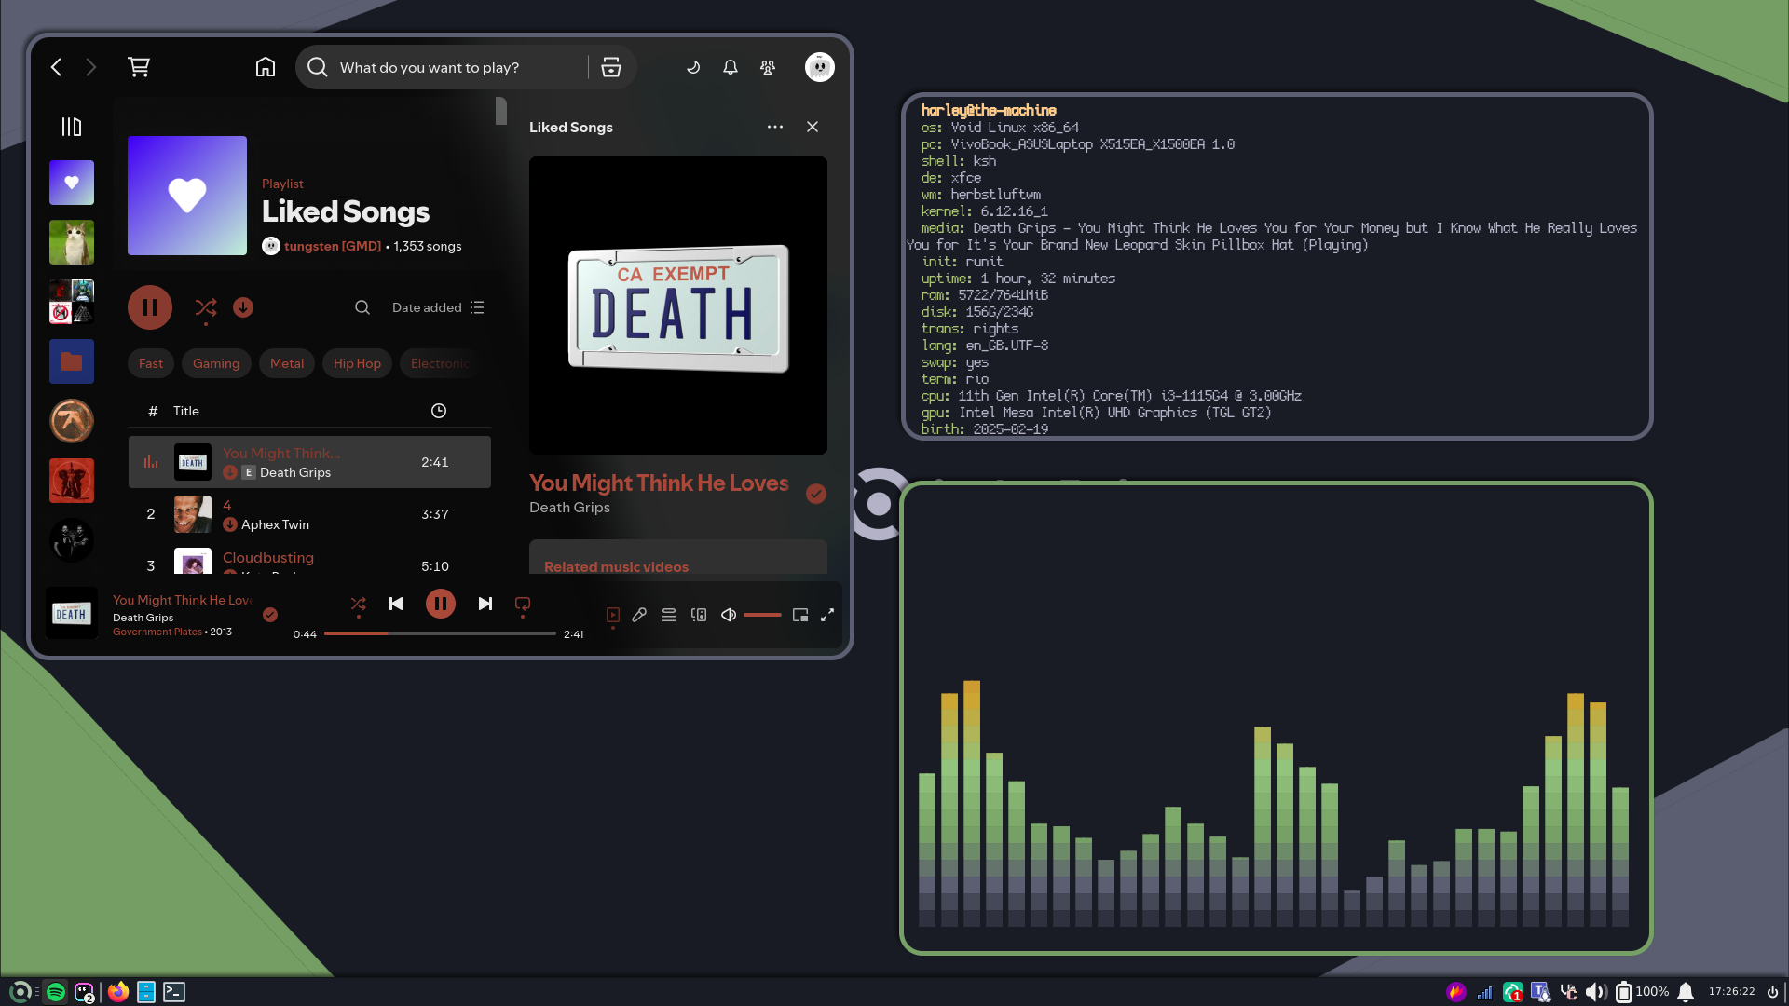1789x1006 pixels.
Task: Sort by the duration clock column
Action: pyautogui.click(x=439, y=411)
